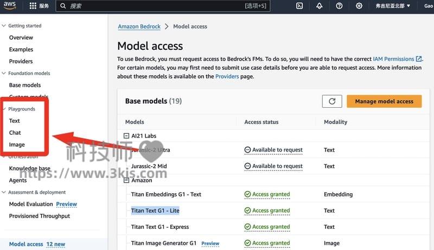
Task: Collapse the AI21 Labs group
Action: click(126, 136)
